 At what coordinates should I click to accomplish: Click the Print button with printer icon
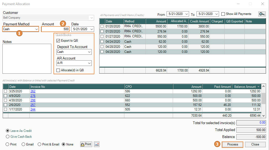[x=86, y=144]
